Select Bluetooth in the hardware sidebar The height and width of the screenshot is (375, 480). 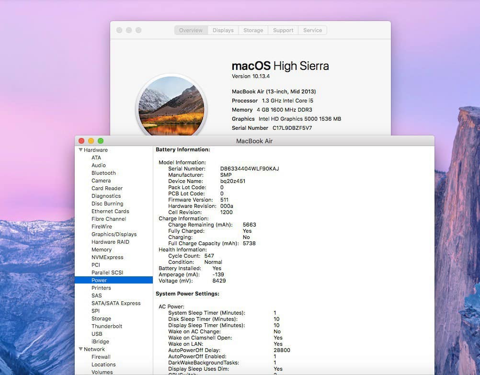point(103,173)
